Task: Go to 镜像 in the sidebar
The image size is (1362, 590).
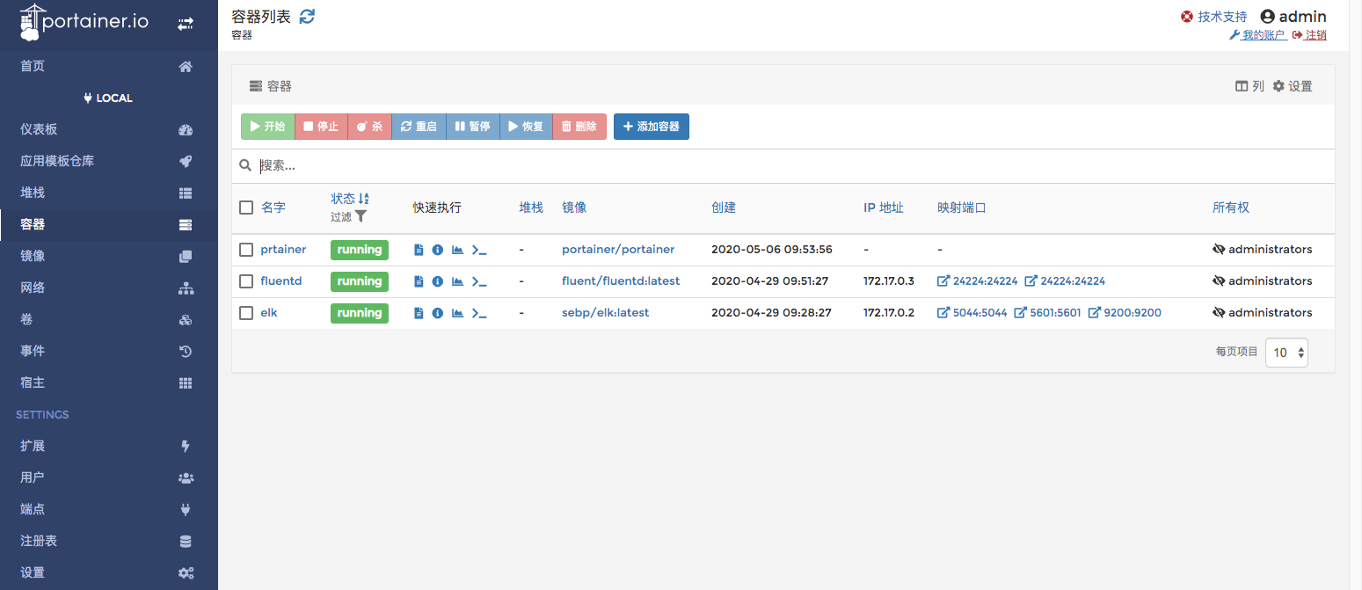Action: pyautogui.click(x=33, y=256)
